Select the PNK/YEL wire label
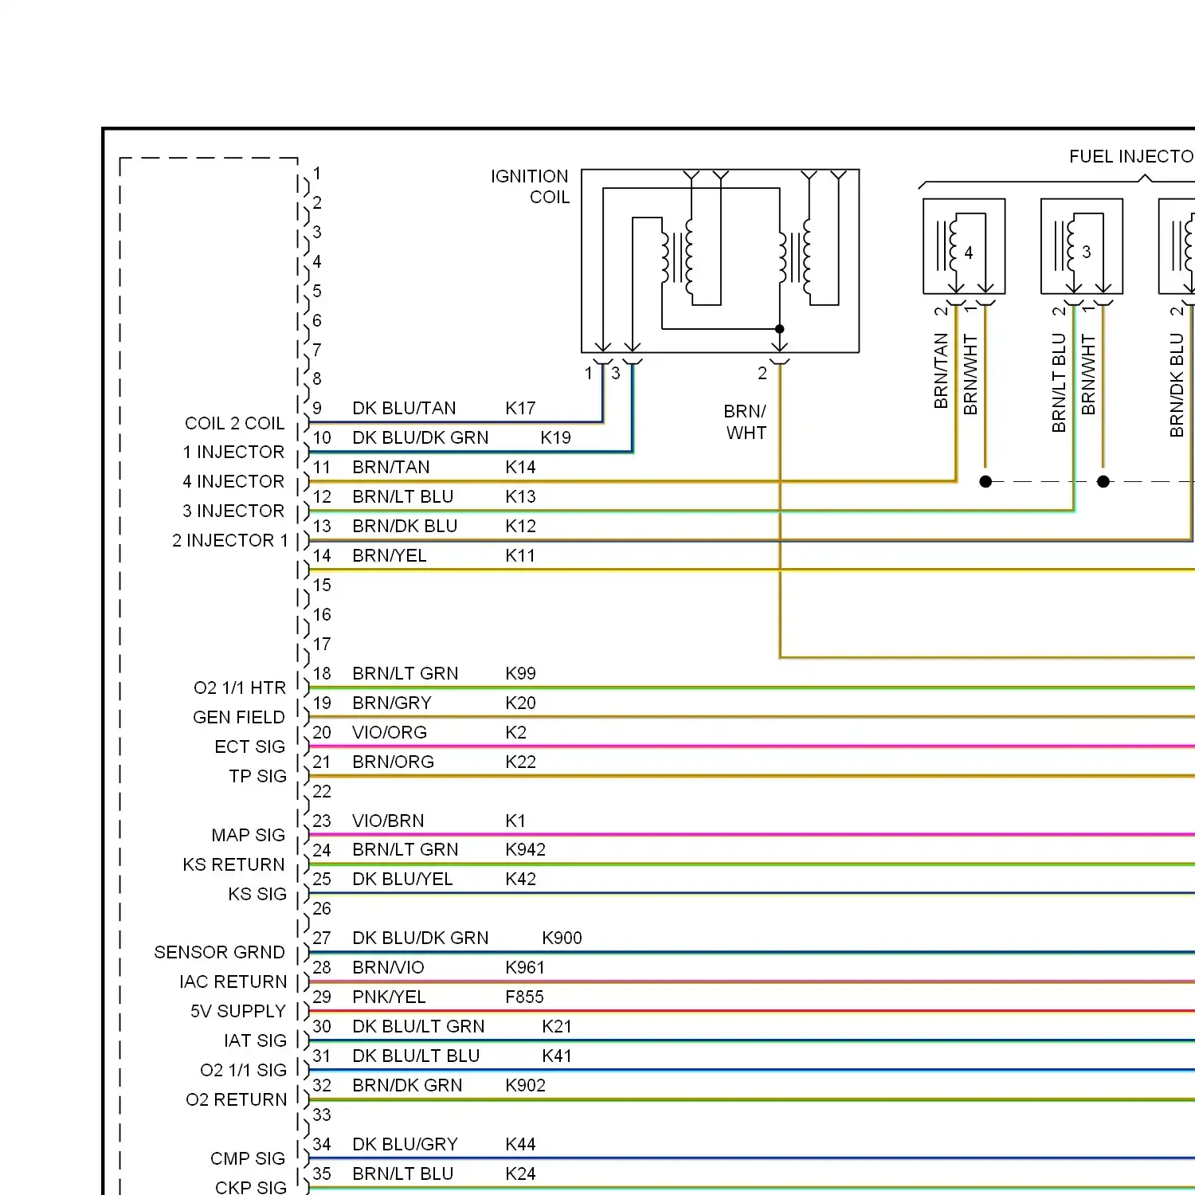Image resolution: width=1195 pixels, height=1195 pixels. 389,997
